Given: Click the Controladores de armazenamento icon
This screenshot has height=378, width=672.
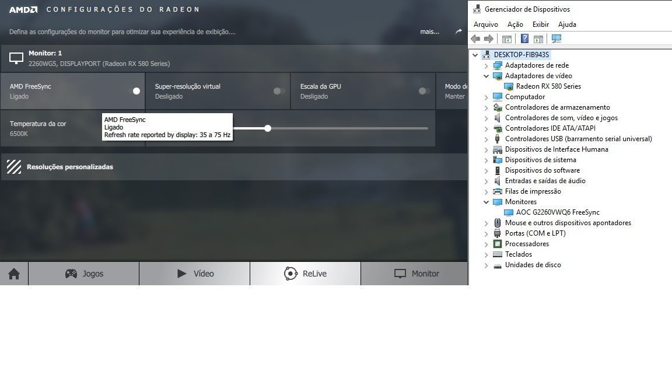Looking at the screenshot, I should [497, 107].
